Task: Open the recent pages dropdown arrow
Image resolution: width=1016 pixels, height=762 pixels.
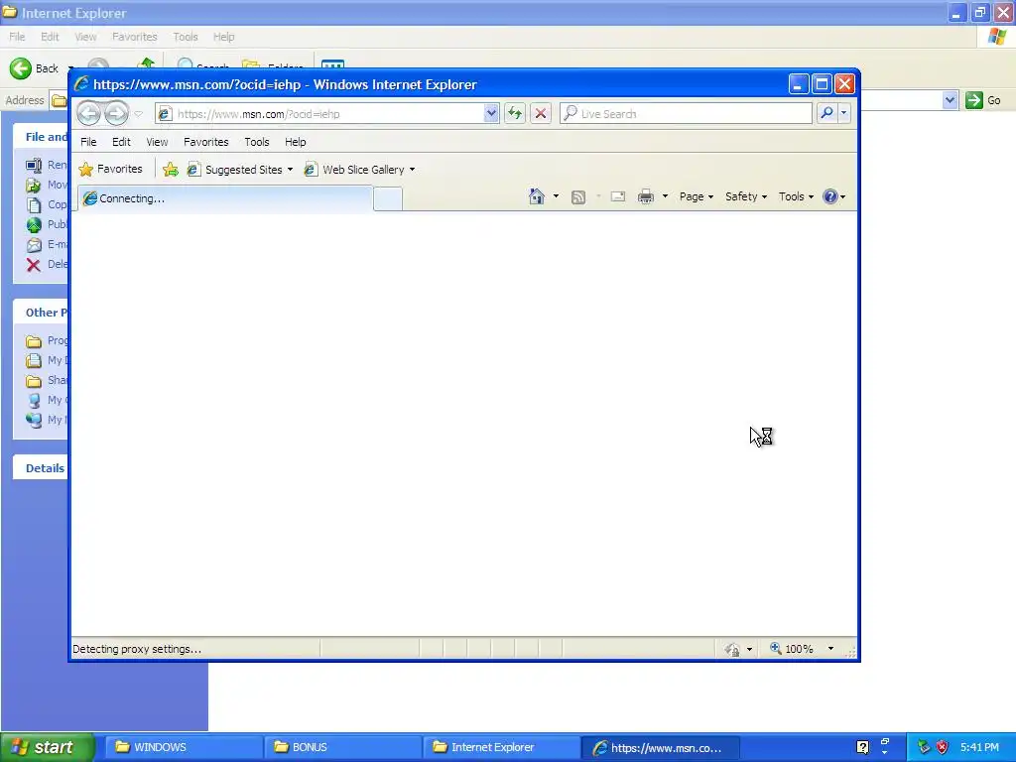Action: click(x=138, y=114)
